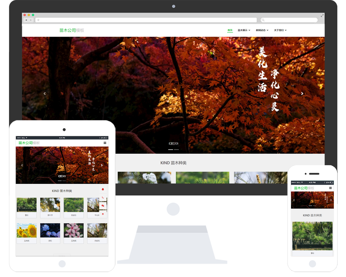
Task: Open the first-row 白皮松 thumbnail on tablet
Action: click(74, 205)
